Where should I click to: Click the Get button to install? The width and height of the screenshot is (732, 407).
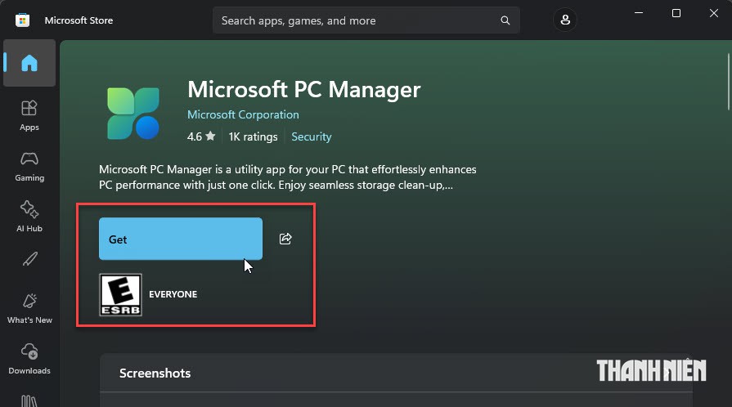pos(181,239)
